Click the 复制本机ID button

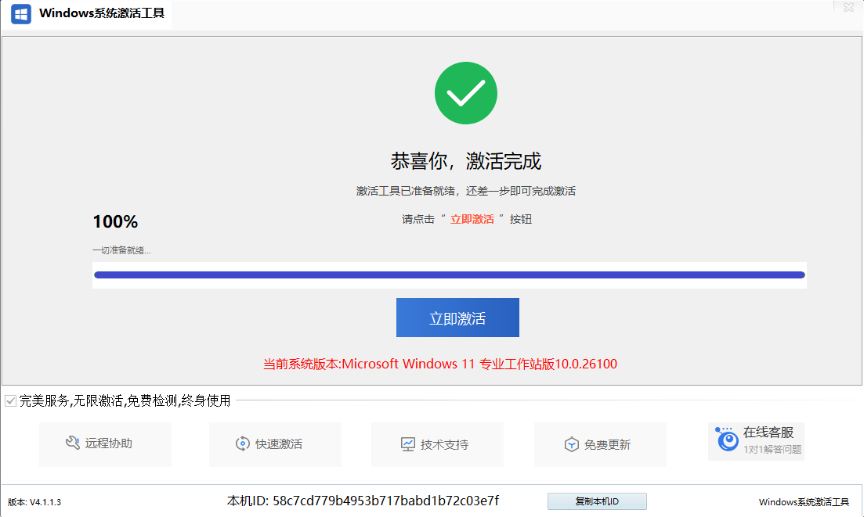[x=597, y=501]
